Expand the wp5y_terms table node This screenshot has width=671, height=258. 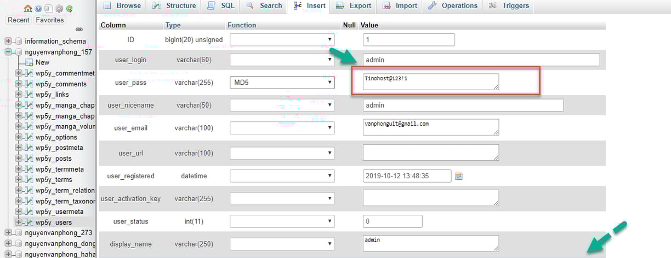tap(19, 180)
